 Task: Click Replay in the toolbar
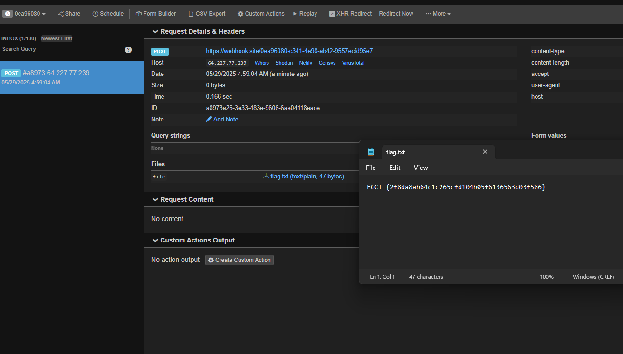pos(305,14)
